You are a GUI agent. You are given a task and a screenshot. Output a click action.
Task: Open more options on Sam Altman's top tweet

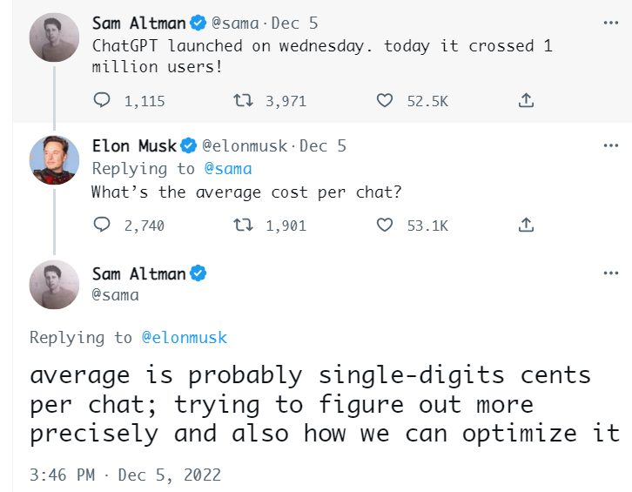[x=611, y=22]
